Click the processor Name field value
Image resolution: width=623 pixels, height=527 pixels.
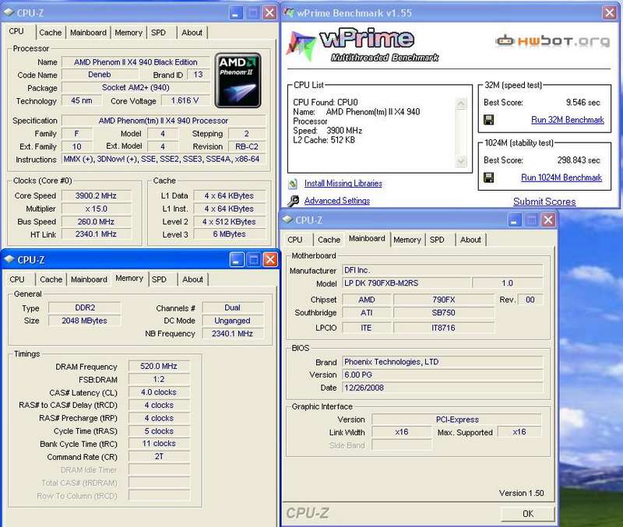point(136,62)
